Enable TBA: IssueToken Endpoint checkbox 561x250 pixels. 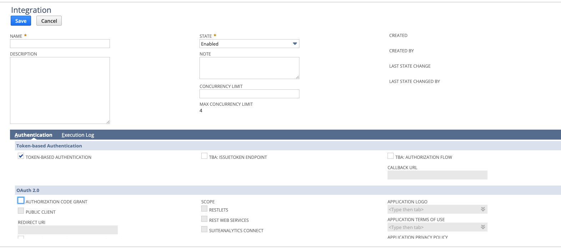204,156
